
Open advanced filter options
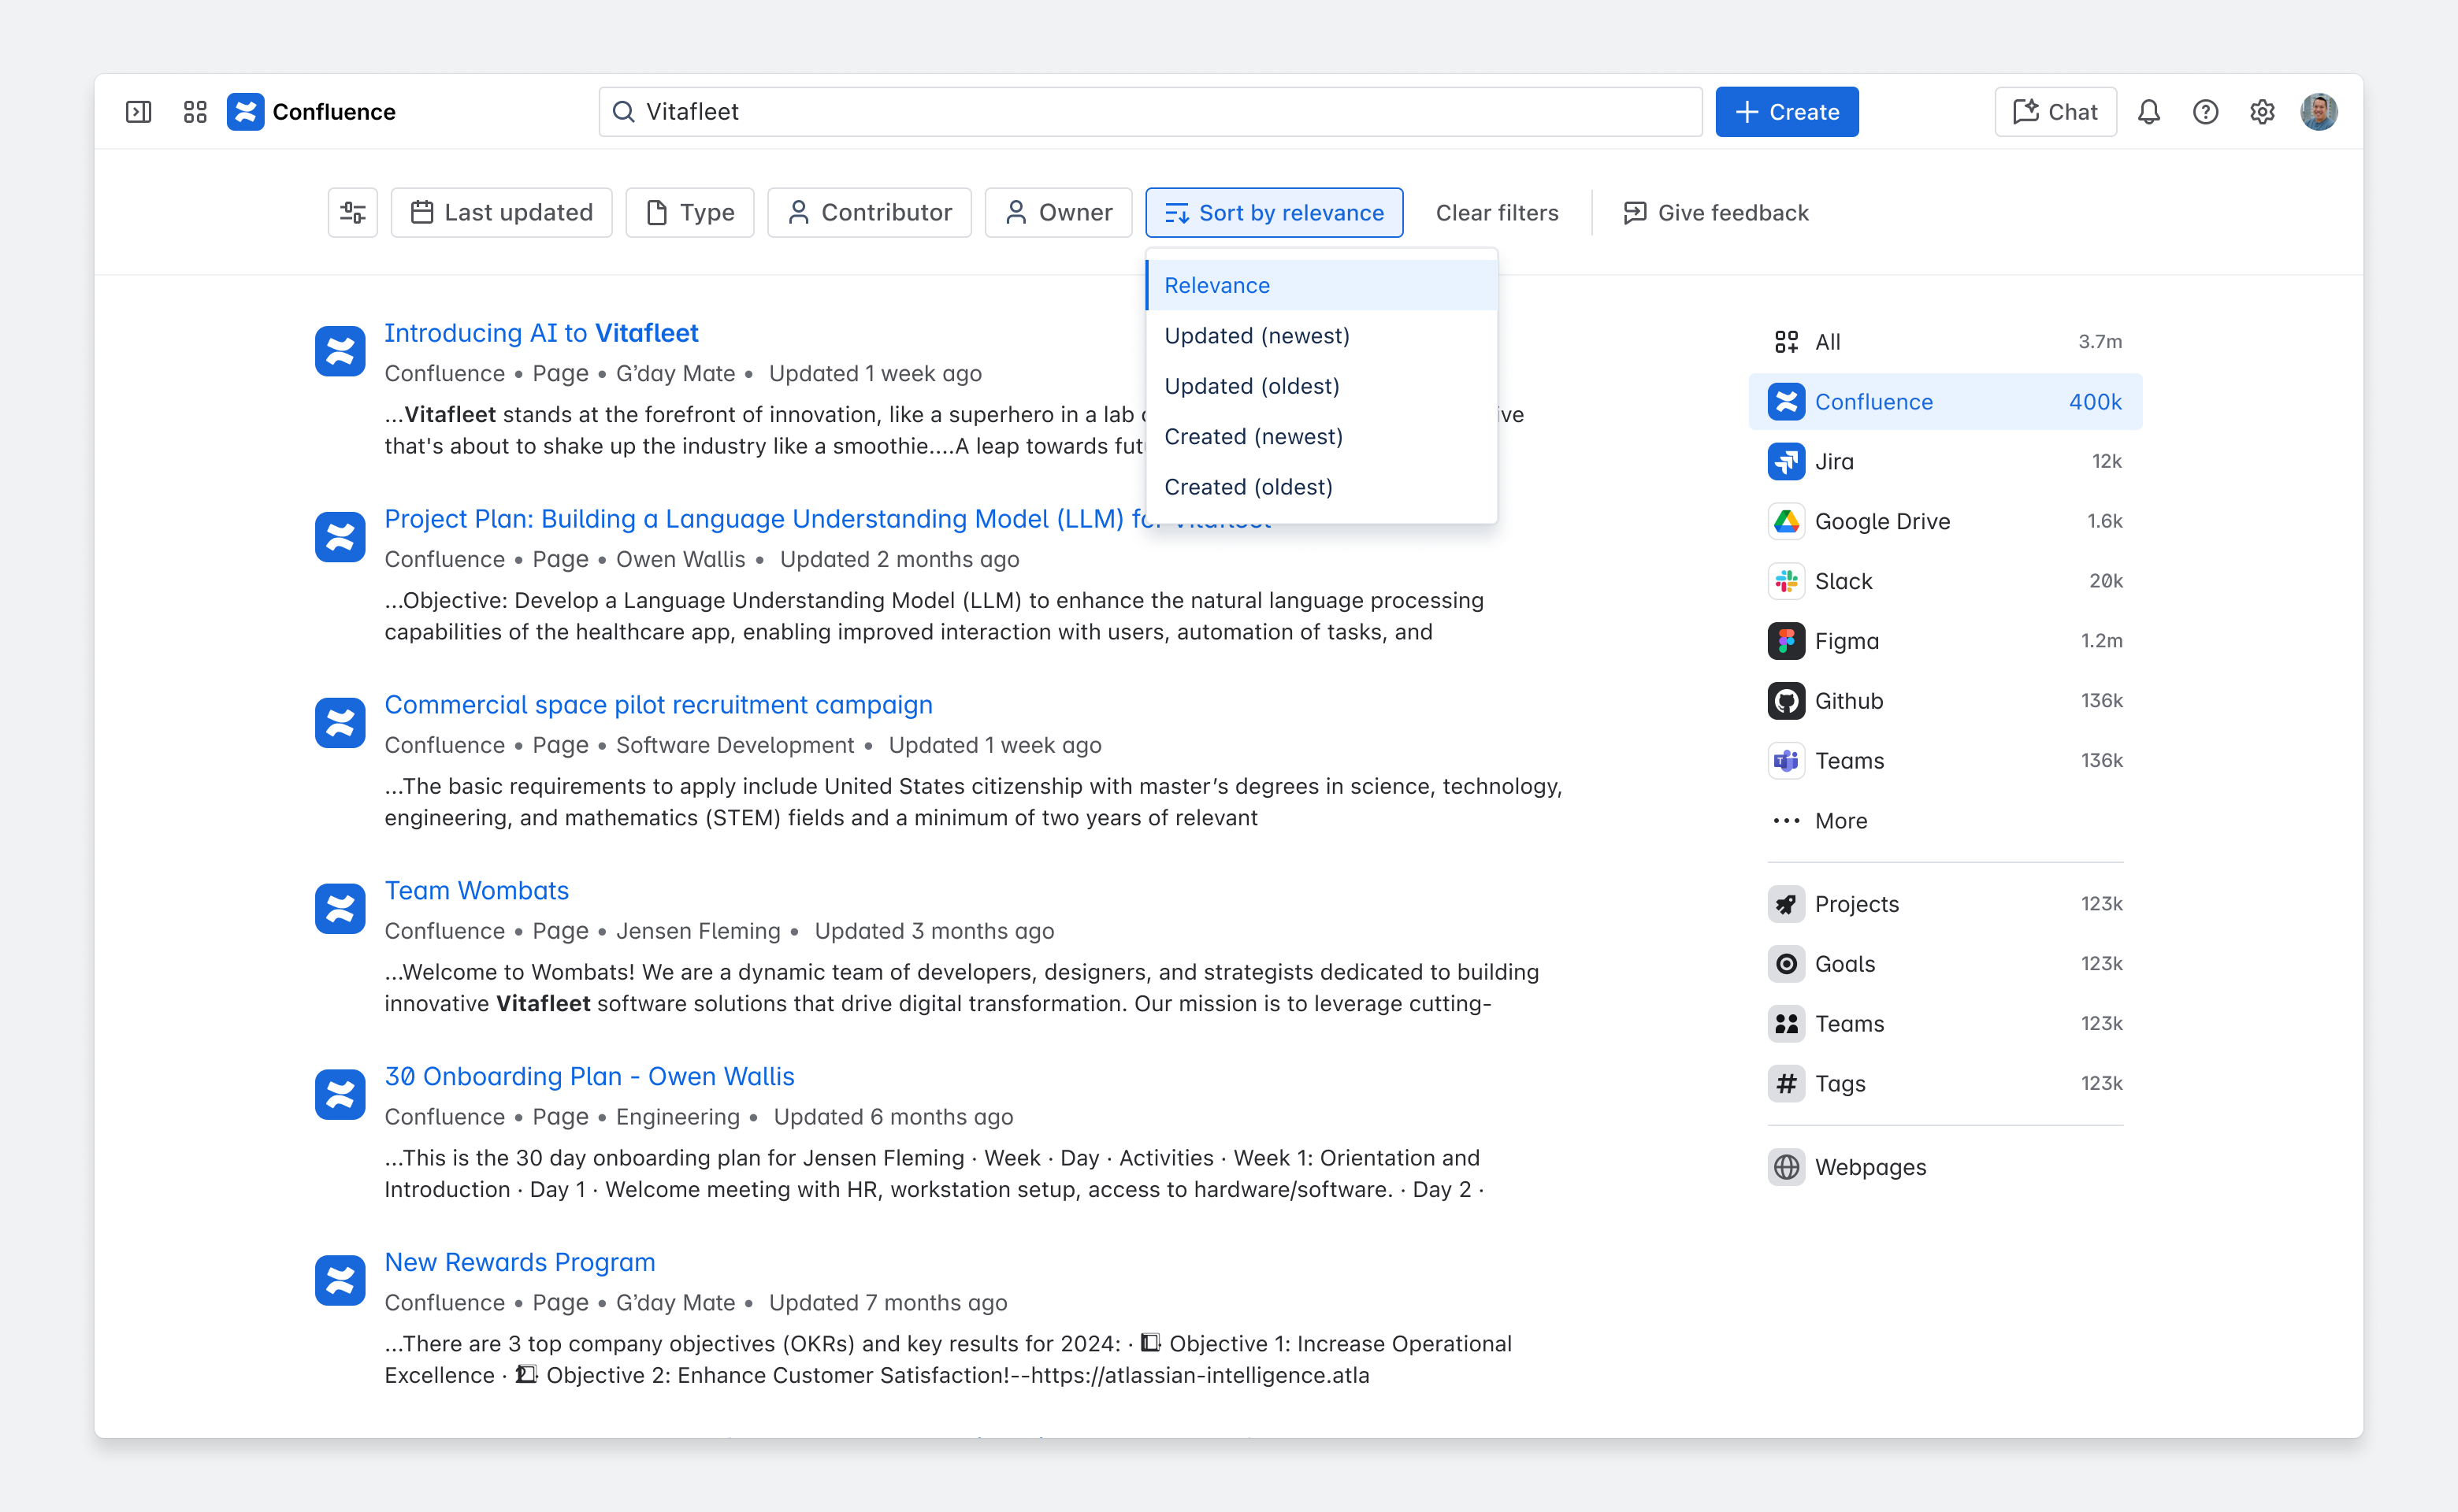[x=352, y=212]
